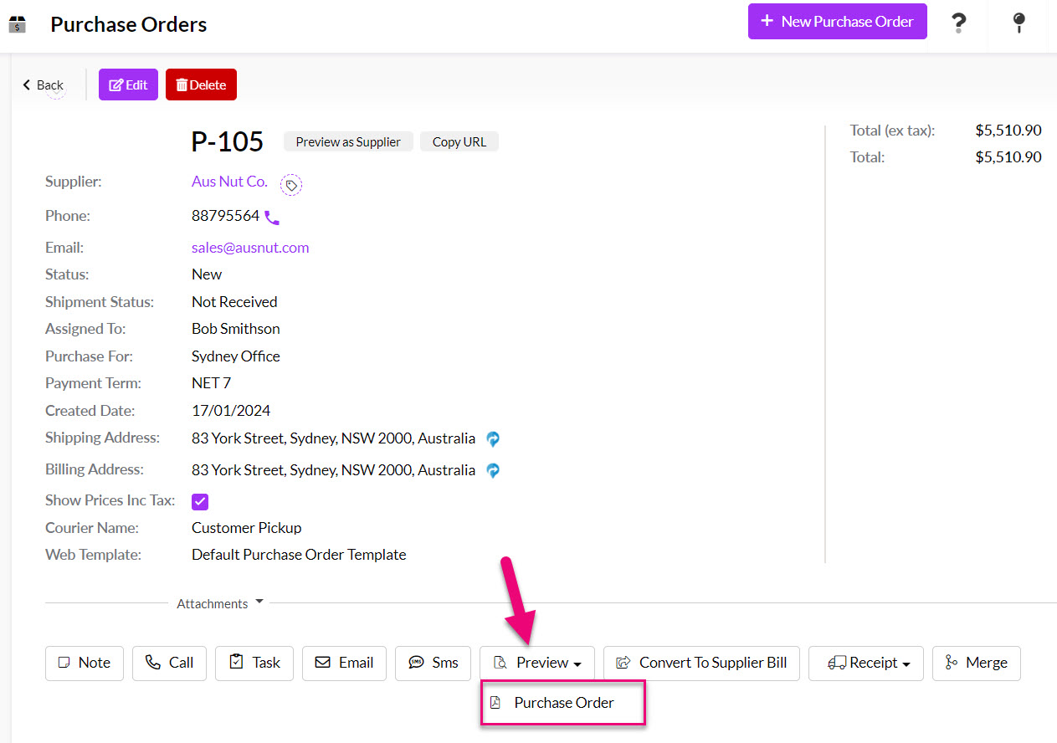Click the created date 17/01/2024

coord(231,411)
